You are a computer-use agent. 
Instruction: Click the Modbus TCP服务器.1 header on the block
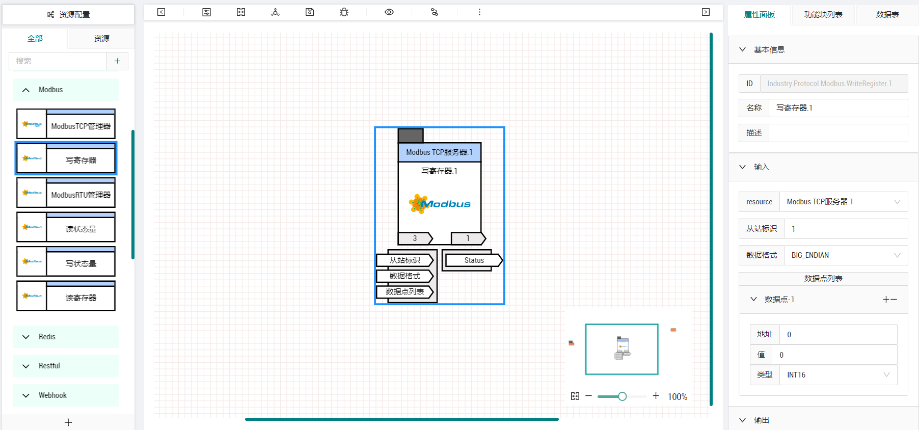(439, 152)
